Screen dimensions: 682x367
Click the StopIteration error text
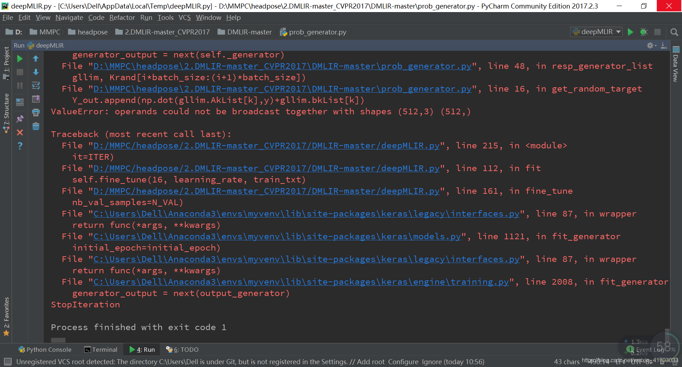pyautogui.click(x=85, y=305)
